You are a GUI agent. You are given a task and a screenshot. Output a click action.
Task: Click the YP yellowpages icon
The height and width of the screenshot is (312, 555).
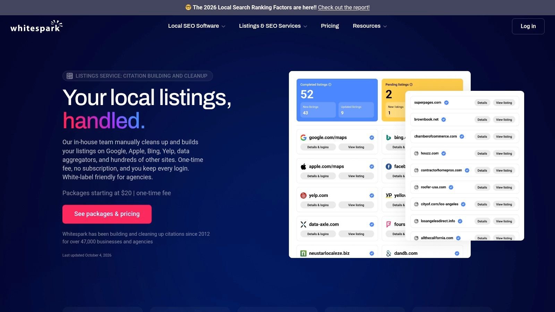coord(389,196)
